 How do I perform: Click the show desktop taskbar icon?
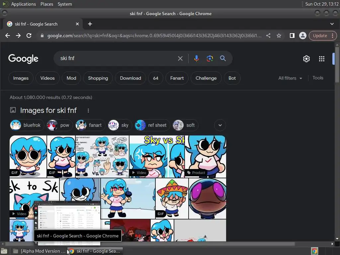pos(4,251)
